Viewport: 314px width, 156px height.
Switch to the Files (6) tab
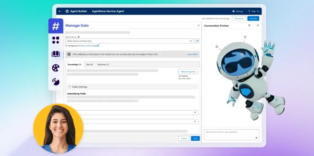tap(89, 64)
